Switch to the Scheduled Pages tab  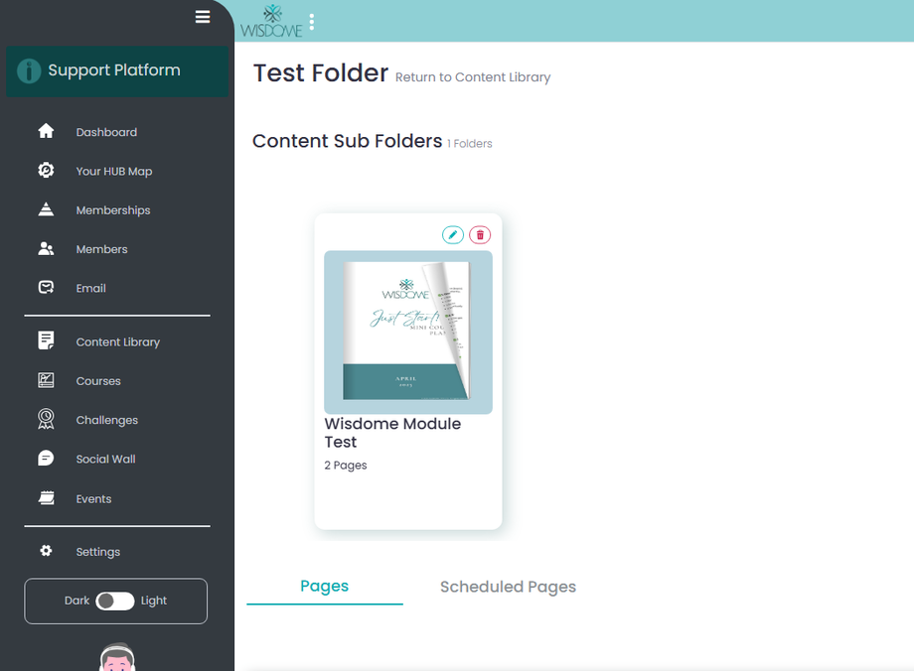click(x=508, y=587)
